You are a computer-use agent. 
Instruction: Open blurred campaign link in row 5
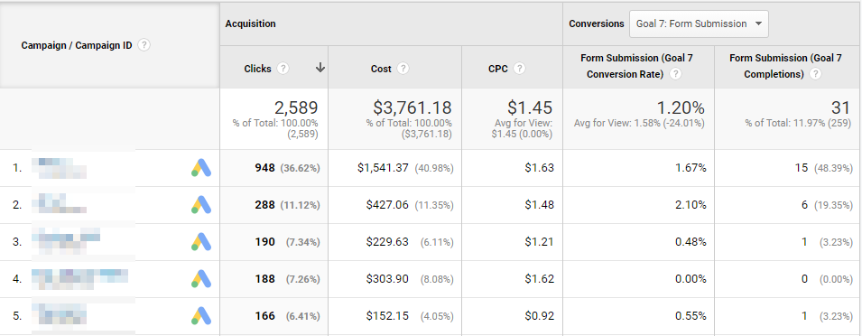pyautogui.click(x=59, y=315)
